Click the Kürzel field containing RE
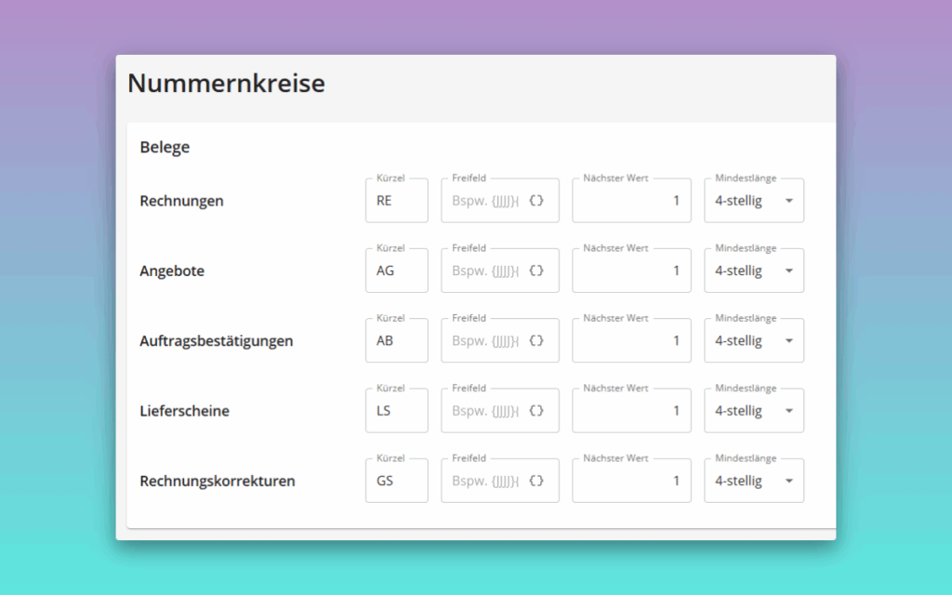Viewport: 952px width, 595px height. pos(396,201)
